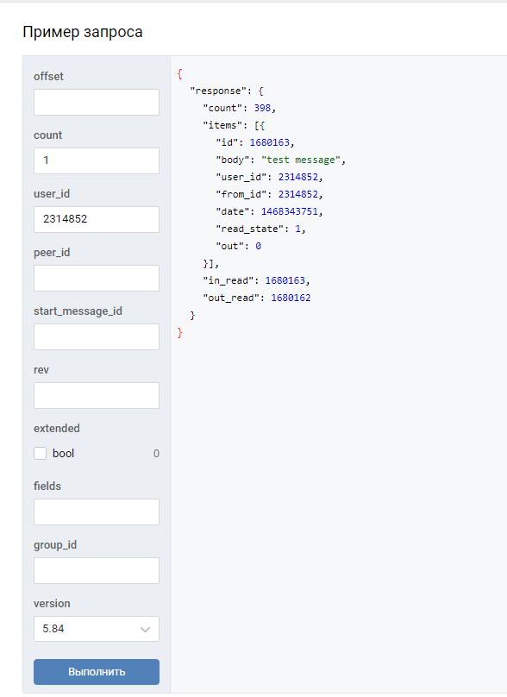This screenshot has width=507, height=697.
Task: Select the user_id field with 2314852
Action: [x=97, y=219]
